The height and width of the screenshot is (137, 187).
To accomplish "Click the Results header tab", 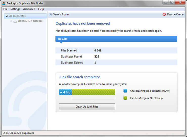I will (63, 39).
